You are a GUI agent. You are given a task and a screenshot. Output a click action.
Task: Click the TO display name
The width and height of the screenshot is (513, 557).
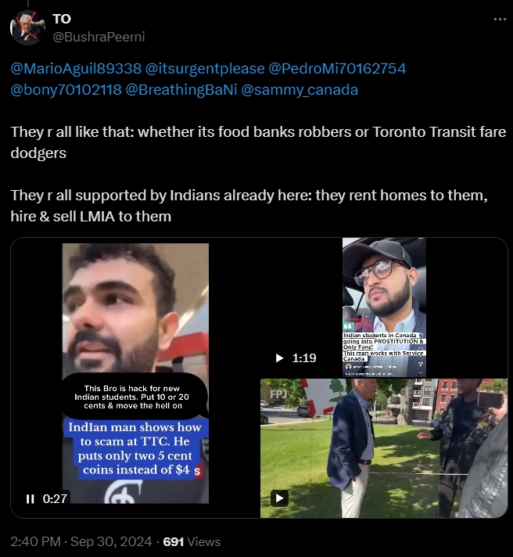click(x=62, y=19)
